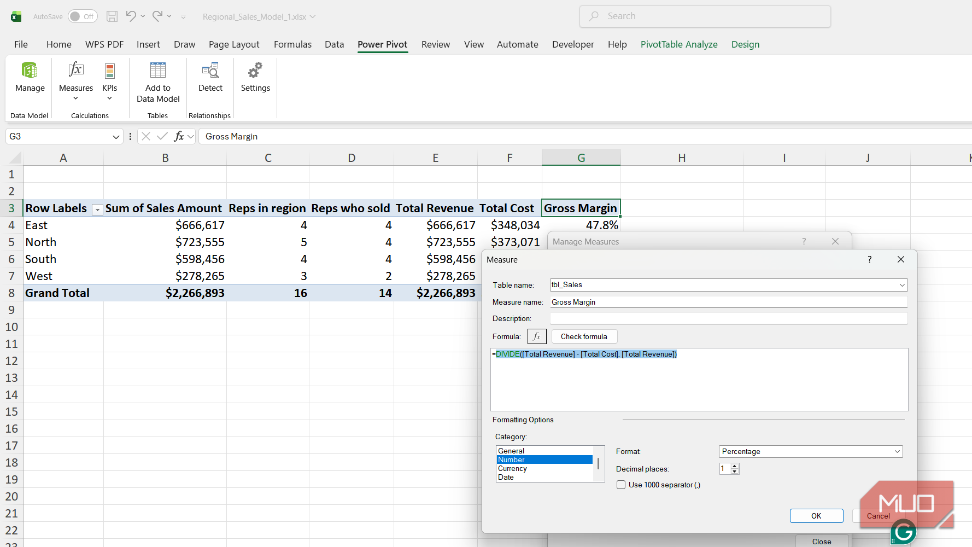Click in the Description field
The width and height of the screenshot is (972, 547).
pyautogui.click(x=729, y=318)
